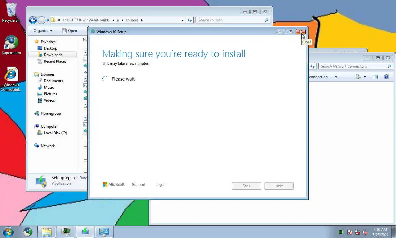Show hidden breadcrumb parents via double chevron
The image size is (396, 238).
click(x=59, y=20)
